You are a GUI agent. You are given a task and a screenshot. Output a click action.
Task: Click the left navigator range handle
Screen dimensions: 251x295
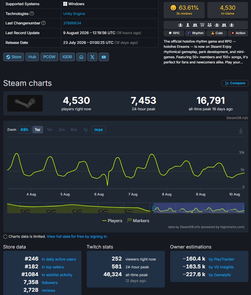[154, 208]
